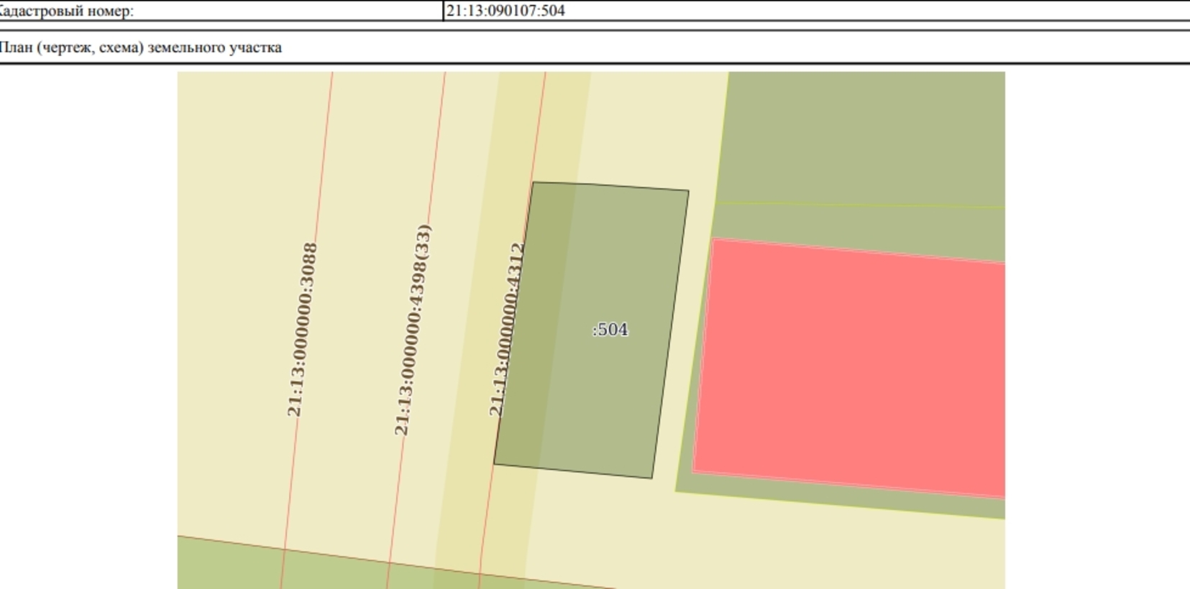Click the rotated label 21:13:000000:3088
This screenshot has width=1190, height=589.
(x=302, y=330)
